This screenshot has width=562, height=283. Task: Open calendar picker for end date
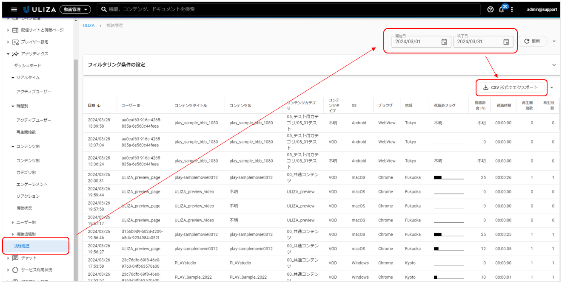(506, 42)
